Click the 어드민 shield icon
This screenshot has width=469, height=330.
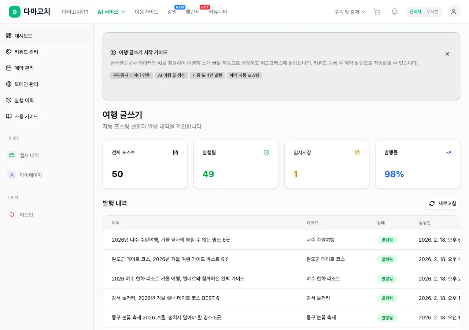(x=12, y=214)
